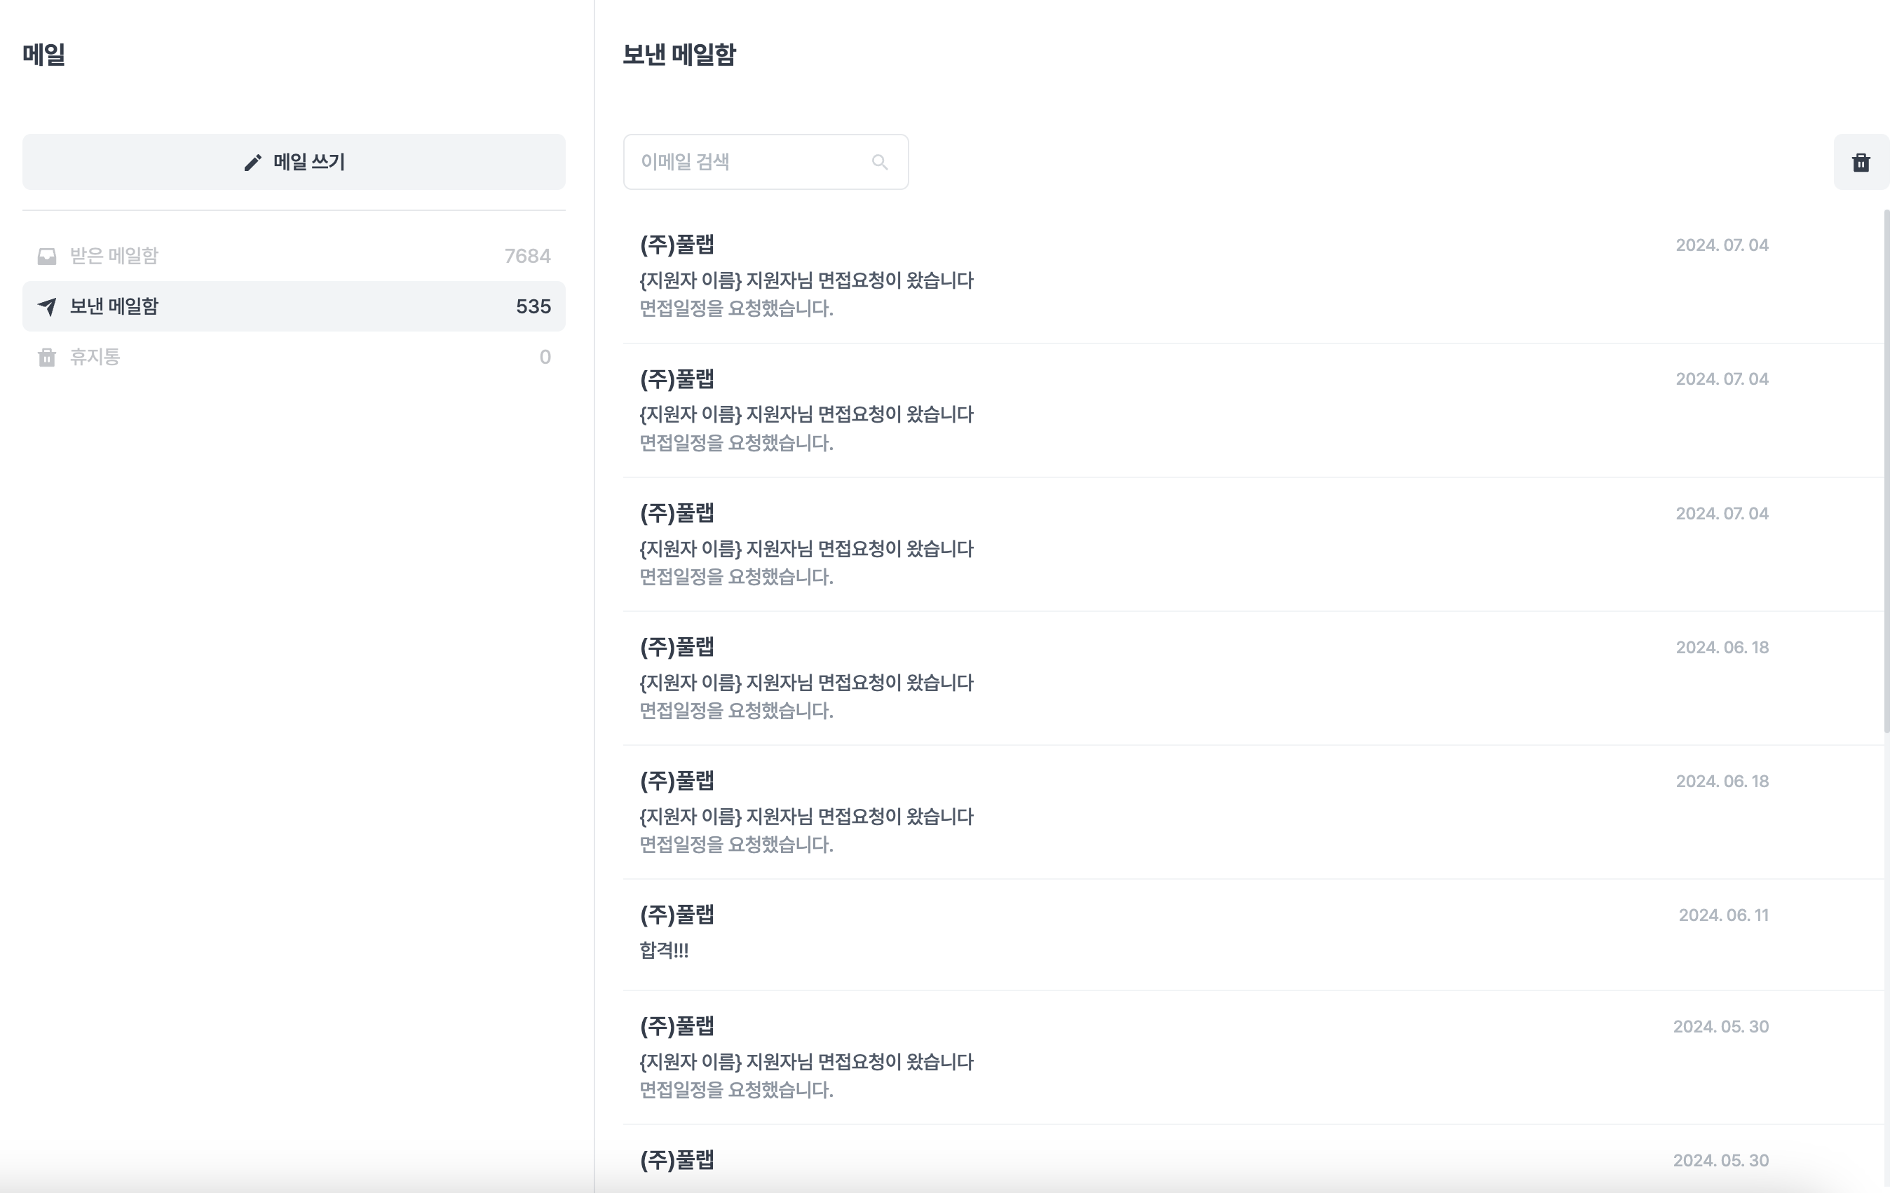This screenshot has height=1193, width=1904.
Task: Click the pencil icon in 메일 쓰기
Action: tap(252, 163)
